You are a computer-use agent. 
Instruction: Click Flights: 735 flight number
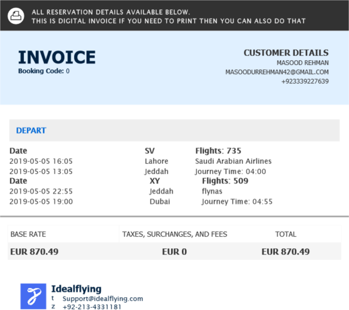(x=218, y=151)
